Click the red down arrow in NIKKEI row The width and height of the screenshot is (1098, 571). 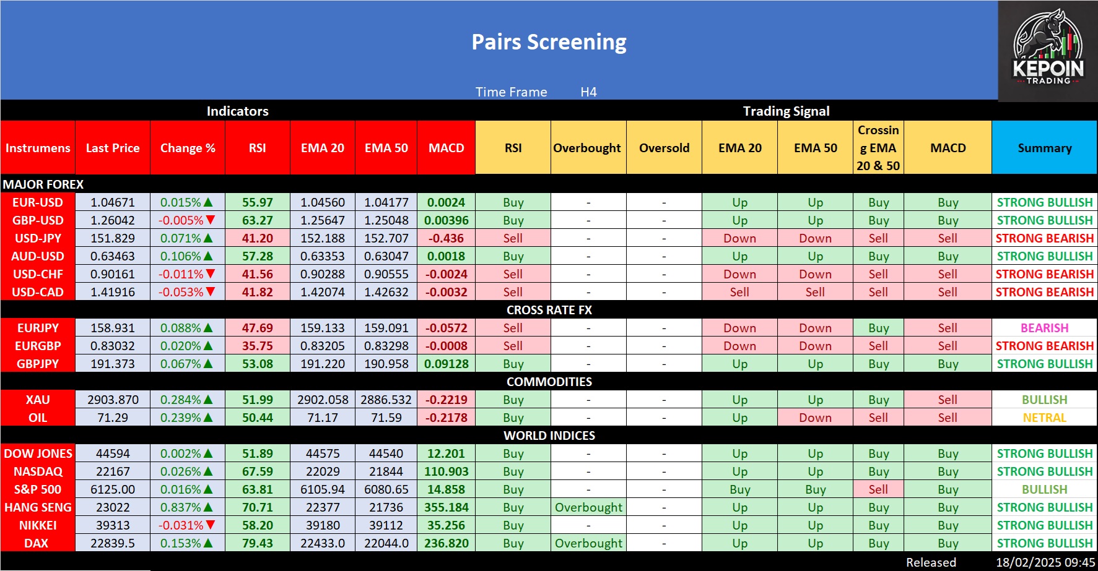[211, 525]
